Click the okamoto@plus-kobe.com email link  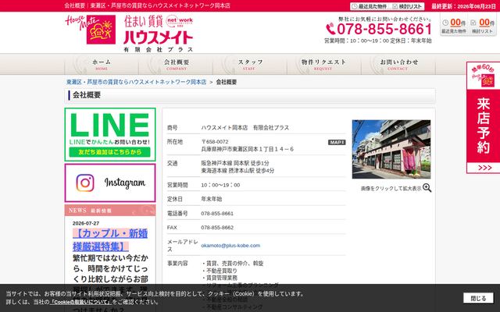pos(230,246)
